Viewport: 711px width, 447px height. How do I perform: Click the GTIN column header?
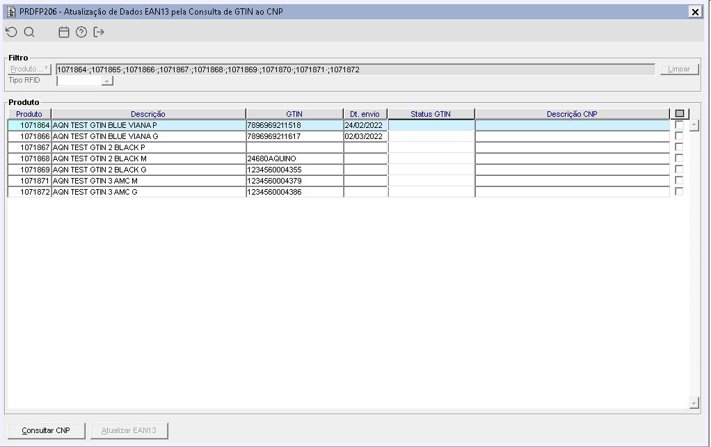[x=294, y=114]
